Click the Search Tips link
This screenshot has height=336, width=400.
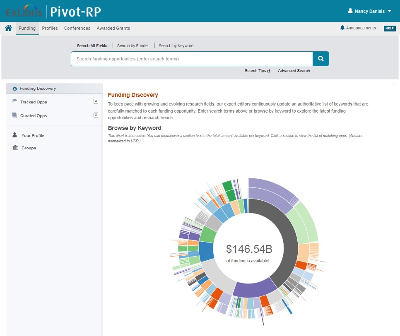(257, 70)
